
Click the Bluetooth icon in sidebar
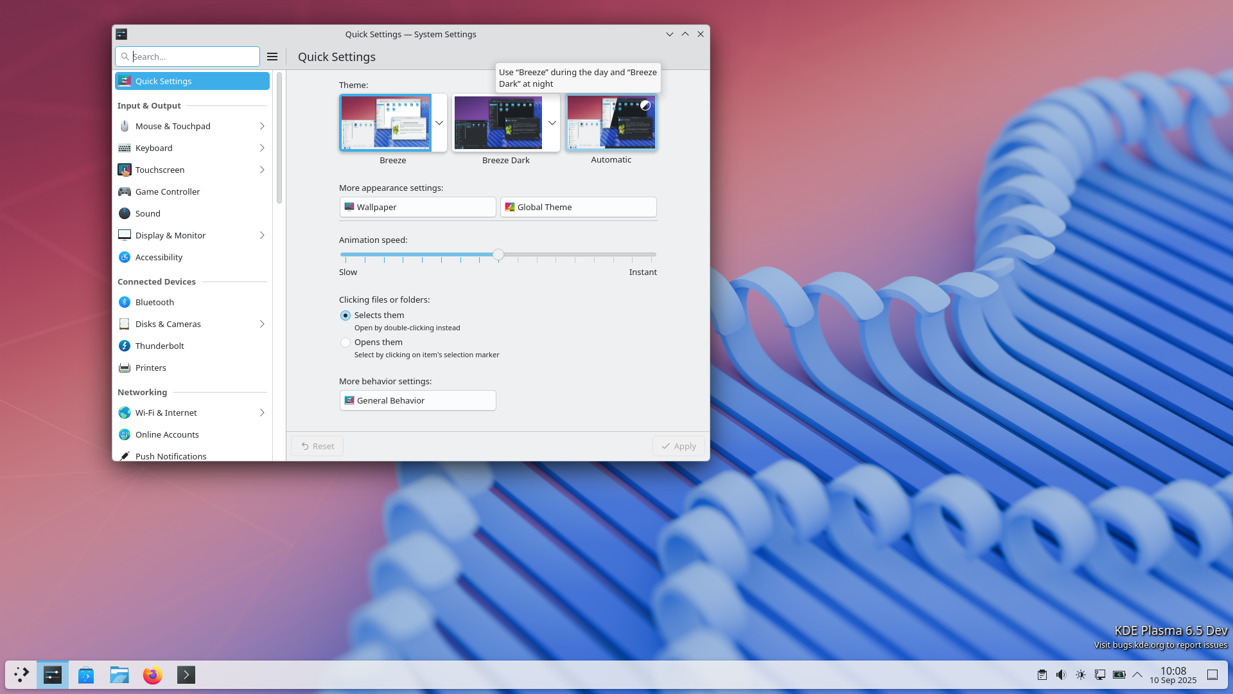[125, 302]
